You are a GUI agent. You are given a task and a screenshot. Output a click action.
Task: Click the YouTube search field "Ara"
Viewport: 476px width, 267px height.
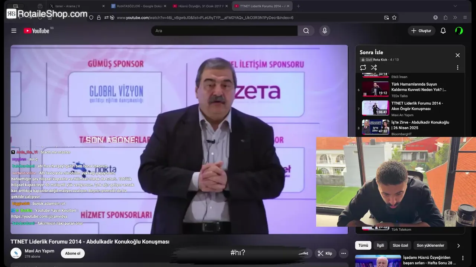click(x=224, y=31)
